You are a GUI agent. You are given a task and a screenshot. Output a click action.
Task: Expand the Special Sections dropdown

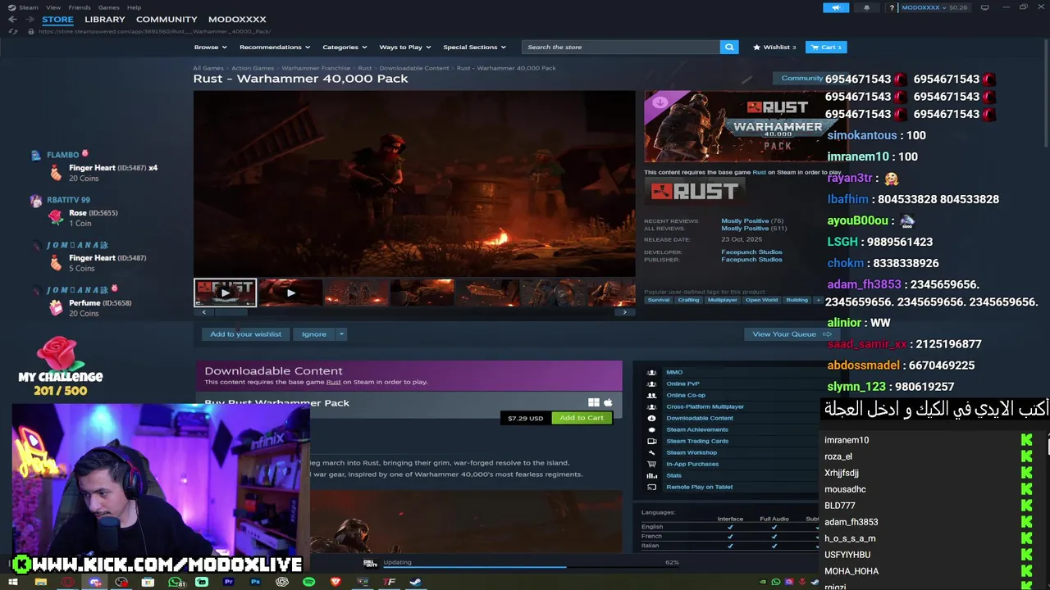tap(475, 47)
